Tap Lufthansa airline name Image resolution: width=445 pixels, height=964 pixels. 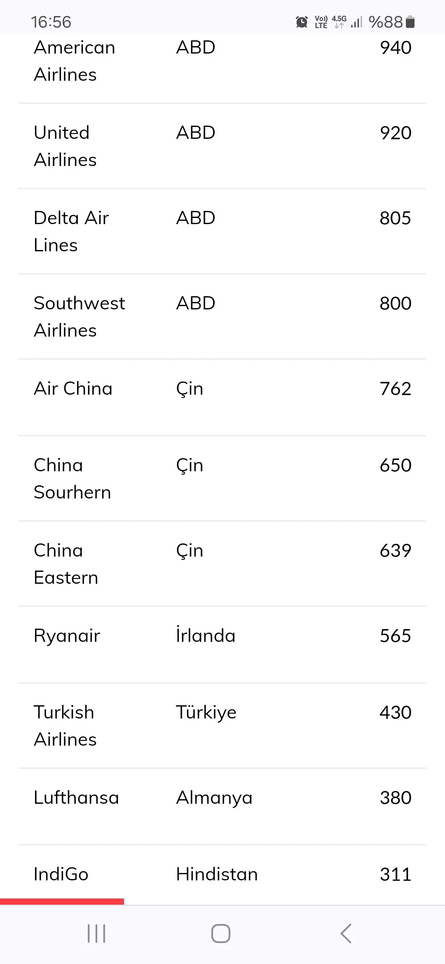76,798
